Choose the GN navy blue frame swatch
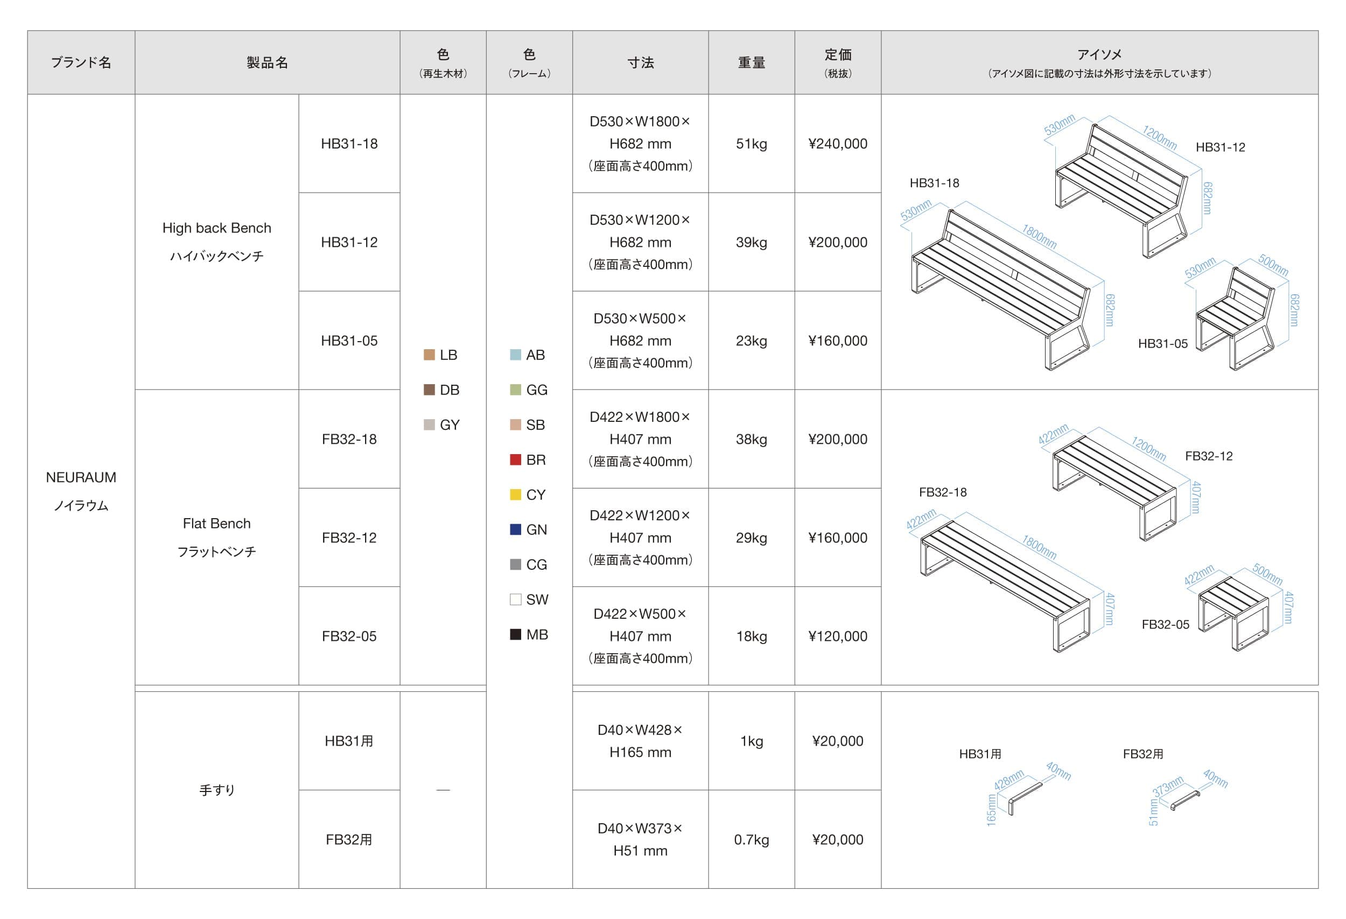This screenshot has width=1346, height=919. (x=515, y=529)
